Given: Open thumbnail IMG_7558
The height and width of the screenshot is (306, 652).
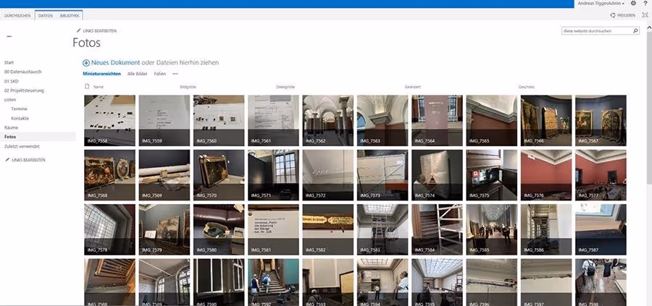Looking at the screenshot, I should [110, 120].
